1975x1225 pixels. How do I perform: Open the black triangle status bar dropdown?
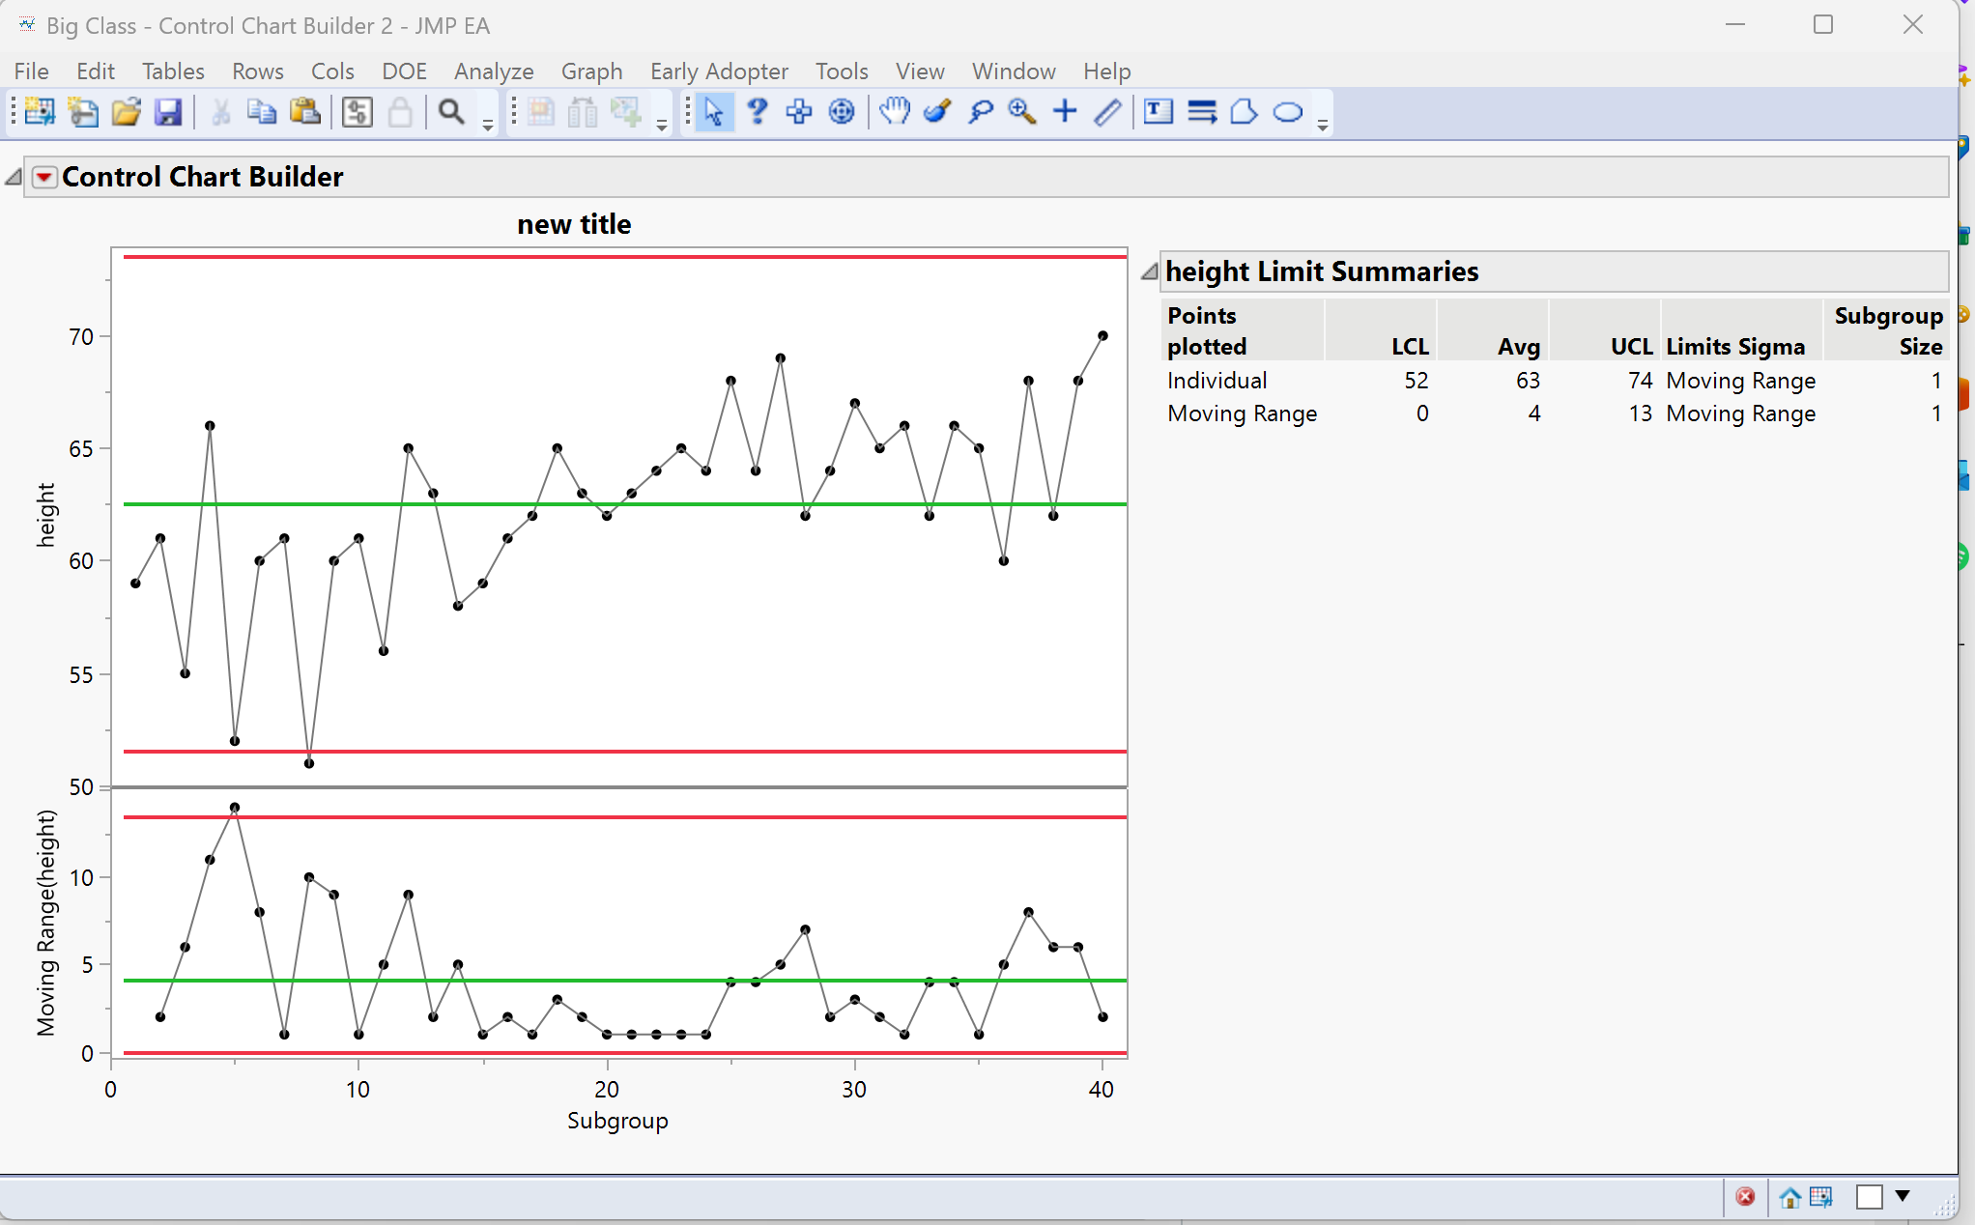point(1903,1196)
